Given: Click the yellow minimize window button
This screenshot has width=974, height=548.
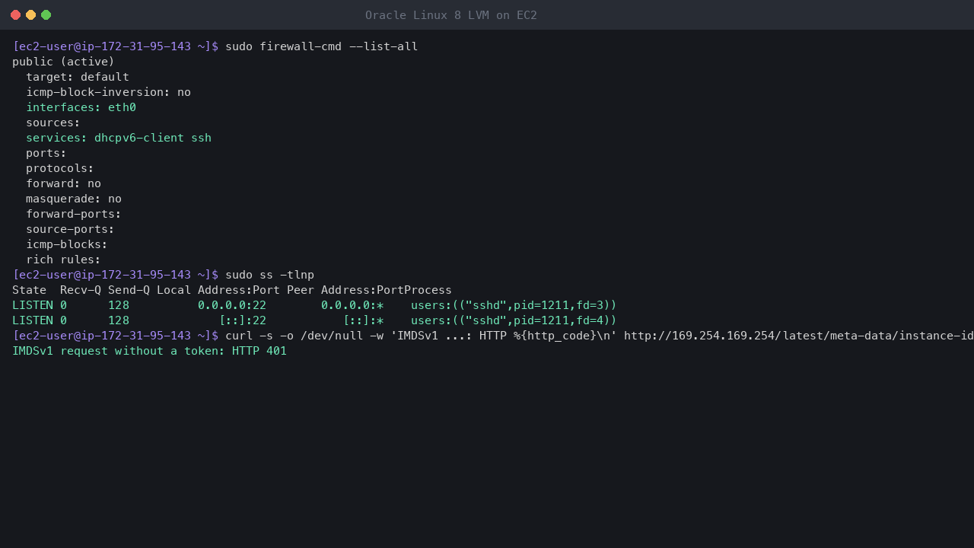Looking at the screenshot, I should tap(30, 15).
